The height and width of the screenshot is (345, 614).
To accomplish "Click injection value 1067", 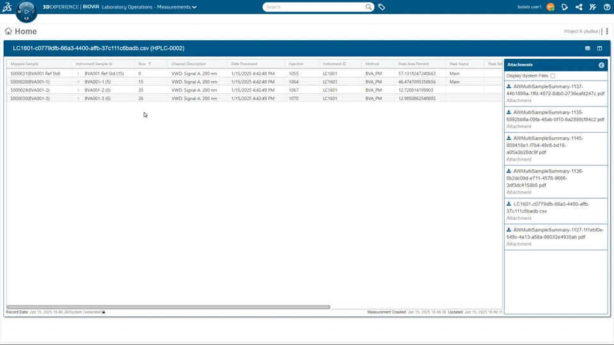I will 294,90.
